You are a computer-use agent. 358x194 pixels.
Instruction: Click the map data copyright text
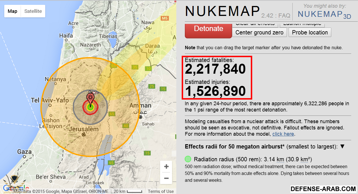click(61, 191)
